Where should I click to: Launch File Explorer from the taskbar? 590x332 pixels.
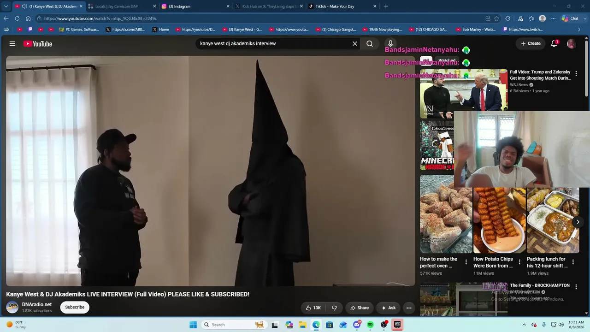tap(302, 325)
